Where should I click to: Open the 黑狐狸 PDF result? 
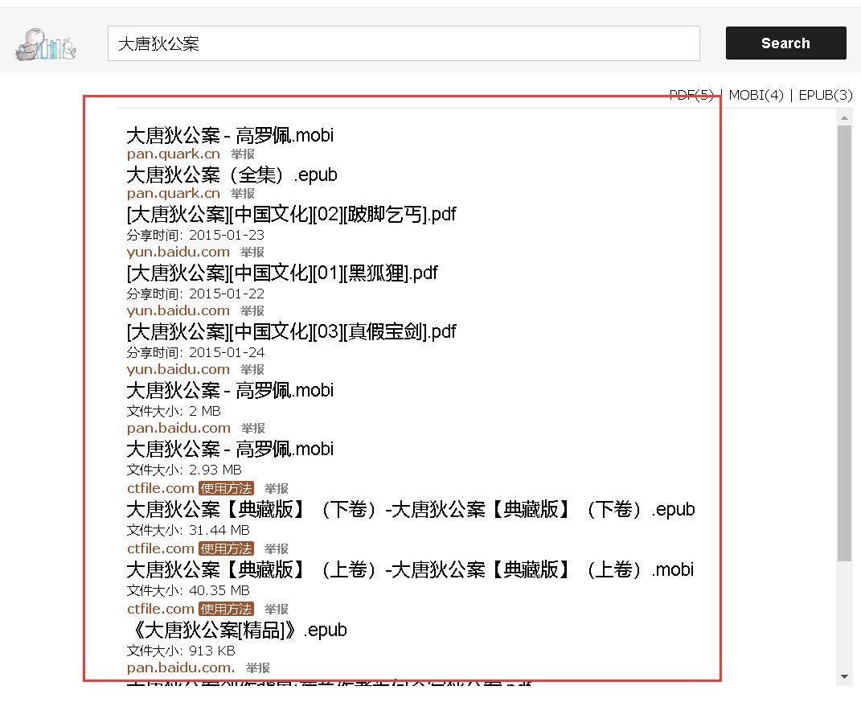pos(281,273)
